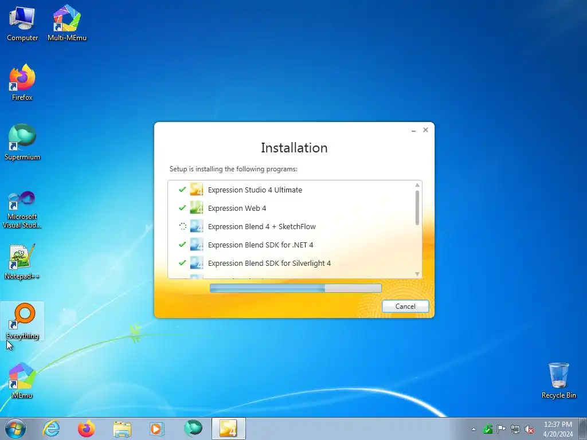Click the checkmark beside Blend SDK for Silverlight 4
Viewport: 587px width, 440px height.
(182, 262)
